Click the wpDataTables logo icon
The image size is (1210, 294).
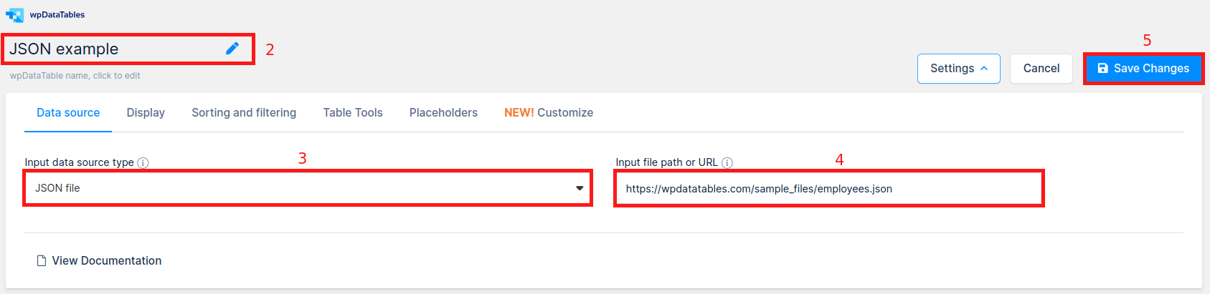[x=14, y=15]
